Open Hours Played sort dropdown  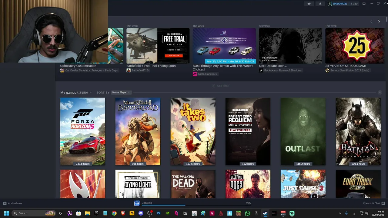pos(121,92)
